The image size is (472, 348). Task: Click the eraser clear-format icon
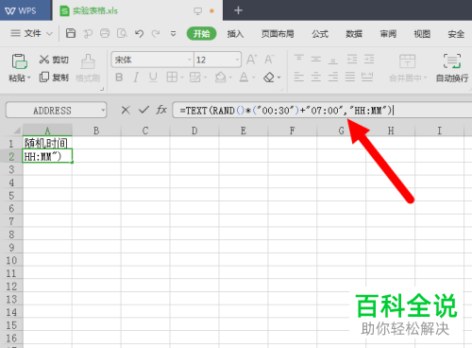pos(269,77)
